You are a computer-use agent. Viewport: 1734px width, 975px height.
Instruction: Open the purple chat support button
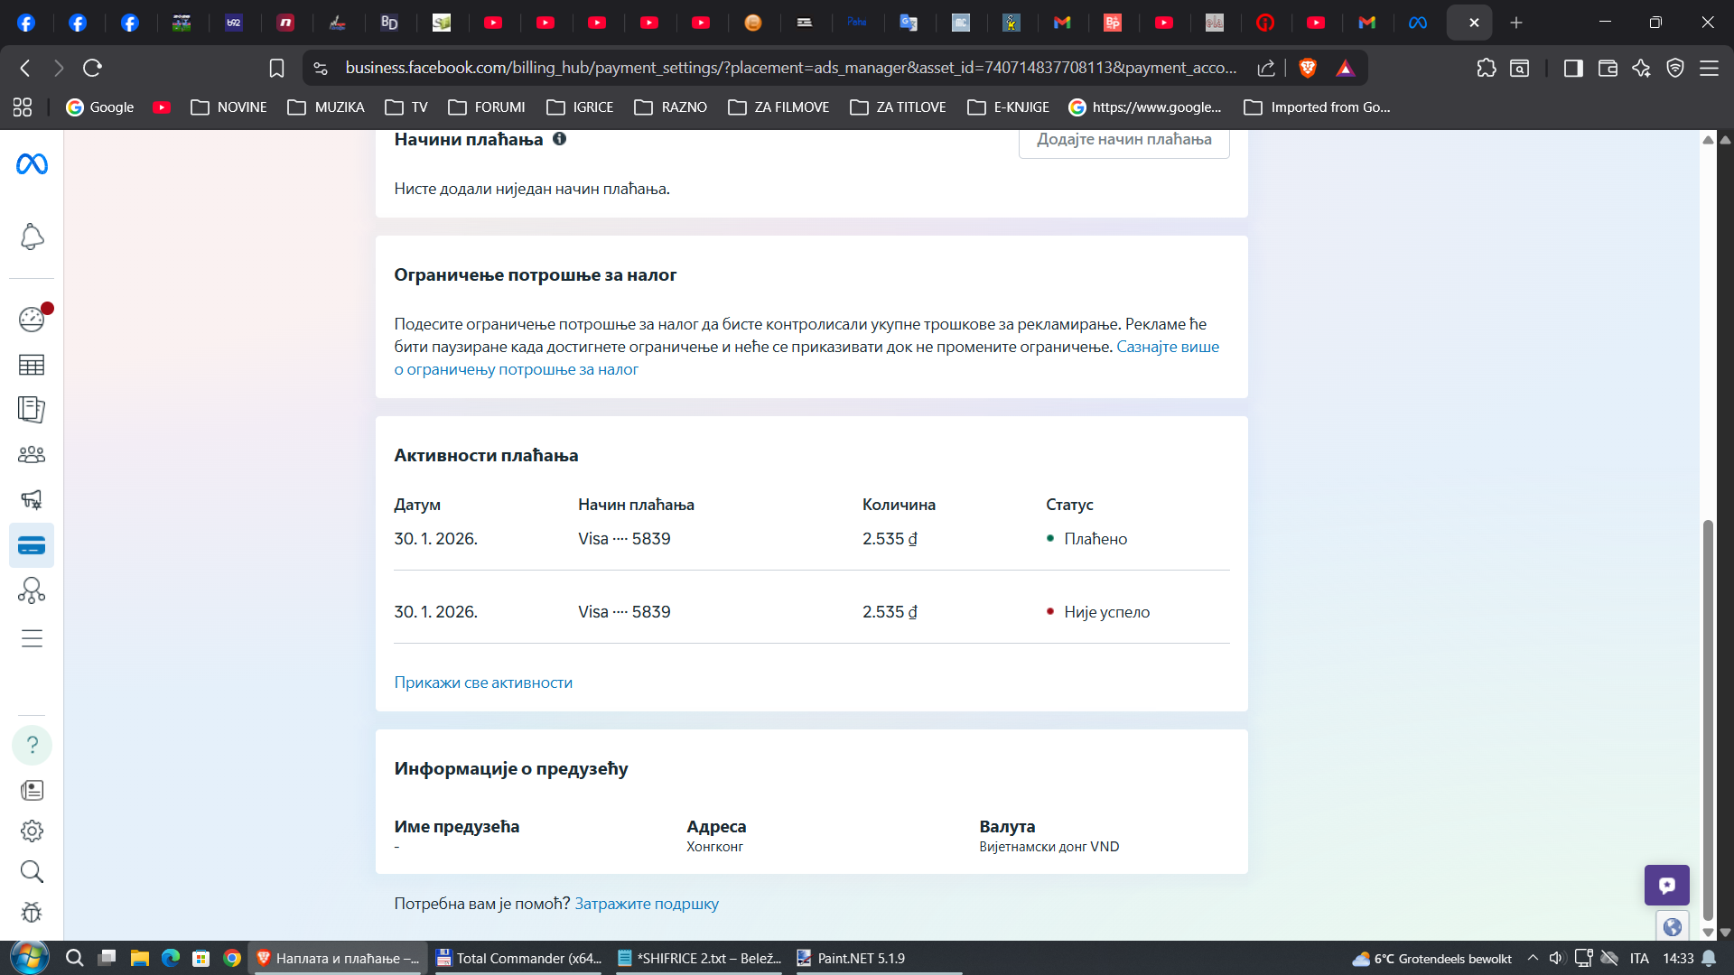[1666, 885]
